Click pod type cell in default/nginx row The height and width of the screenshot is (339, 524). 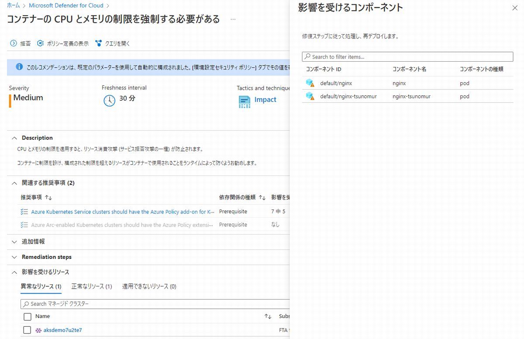465,83
